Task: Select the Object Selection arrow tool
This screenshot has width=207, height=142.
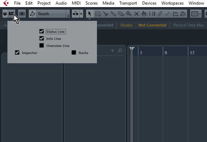Action: tap(90, 14)
